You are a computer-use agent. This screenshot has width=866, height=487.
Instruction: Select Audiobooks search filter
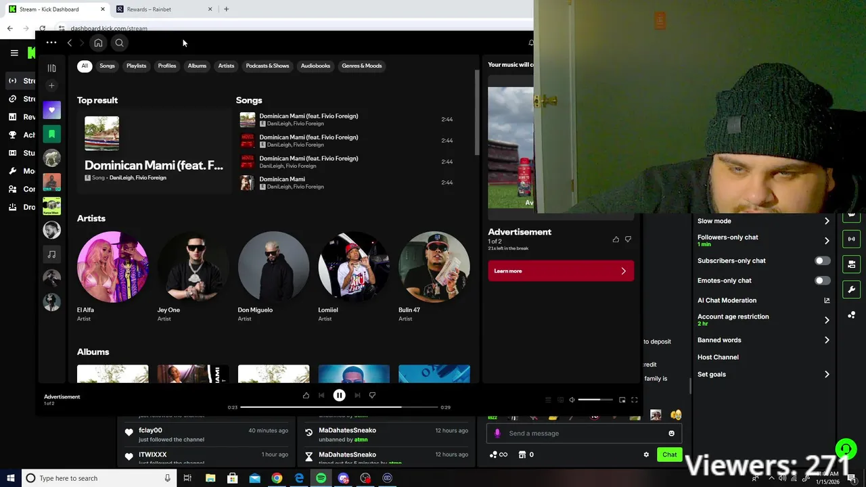315,66
